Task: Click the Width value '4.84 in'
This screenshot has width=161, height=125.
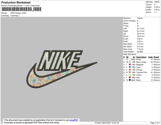Action: click(x=157, y=10)
